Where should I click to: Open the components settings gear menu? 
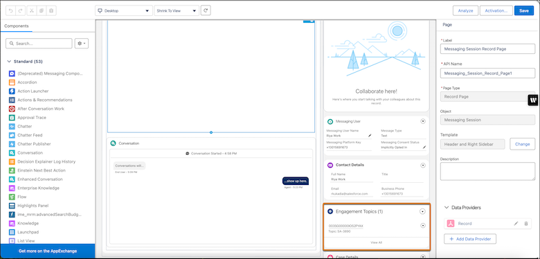tap(82, 44)
